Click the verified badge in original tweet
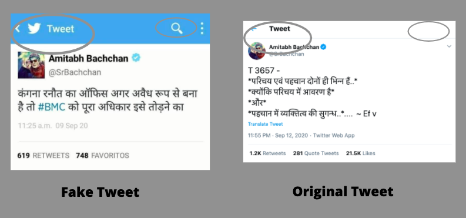Screen dimensions: 466x218 (323, 47)
